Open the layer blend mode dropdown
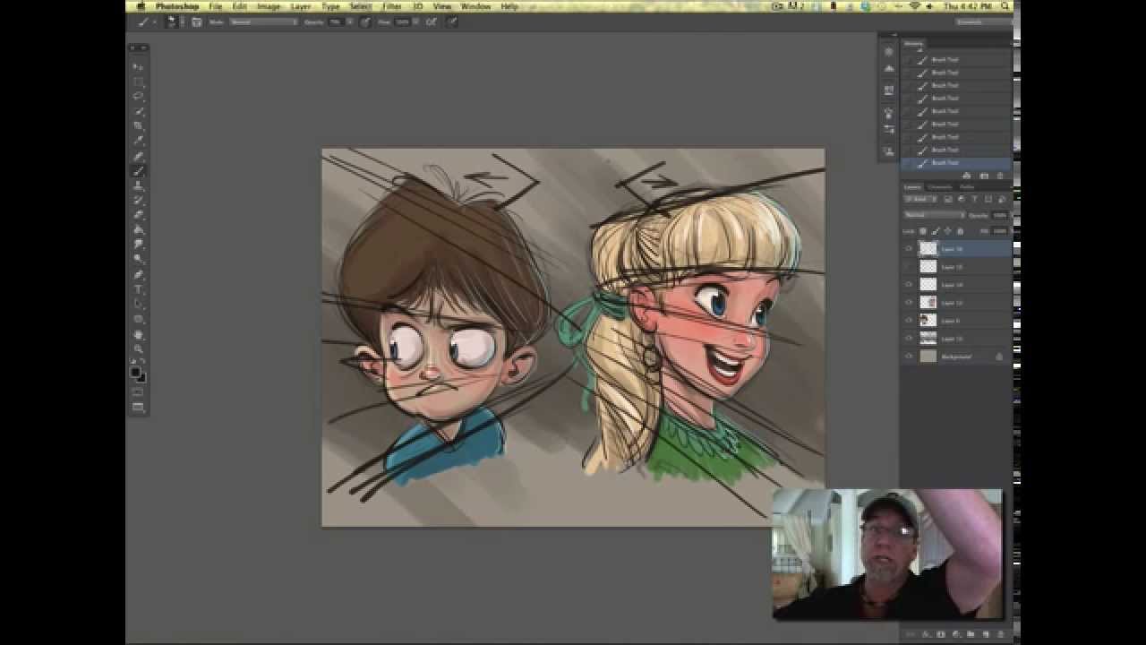1146x645 pixels. tap(934, 215)
